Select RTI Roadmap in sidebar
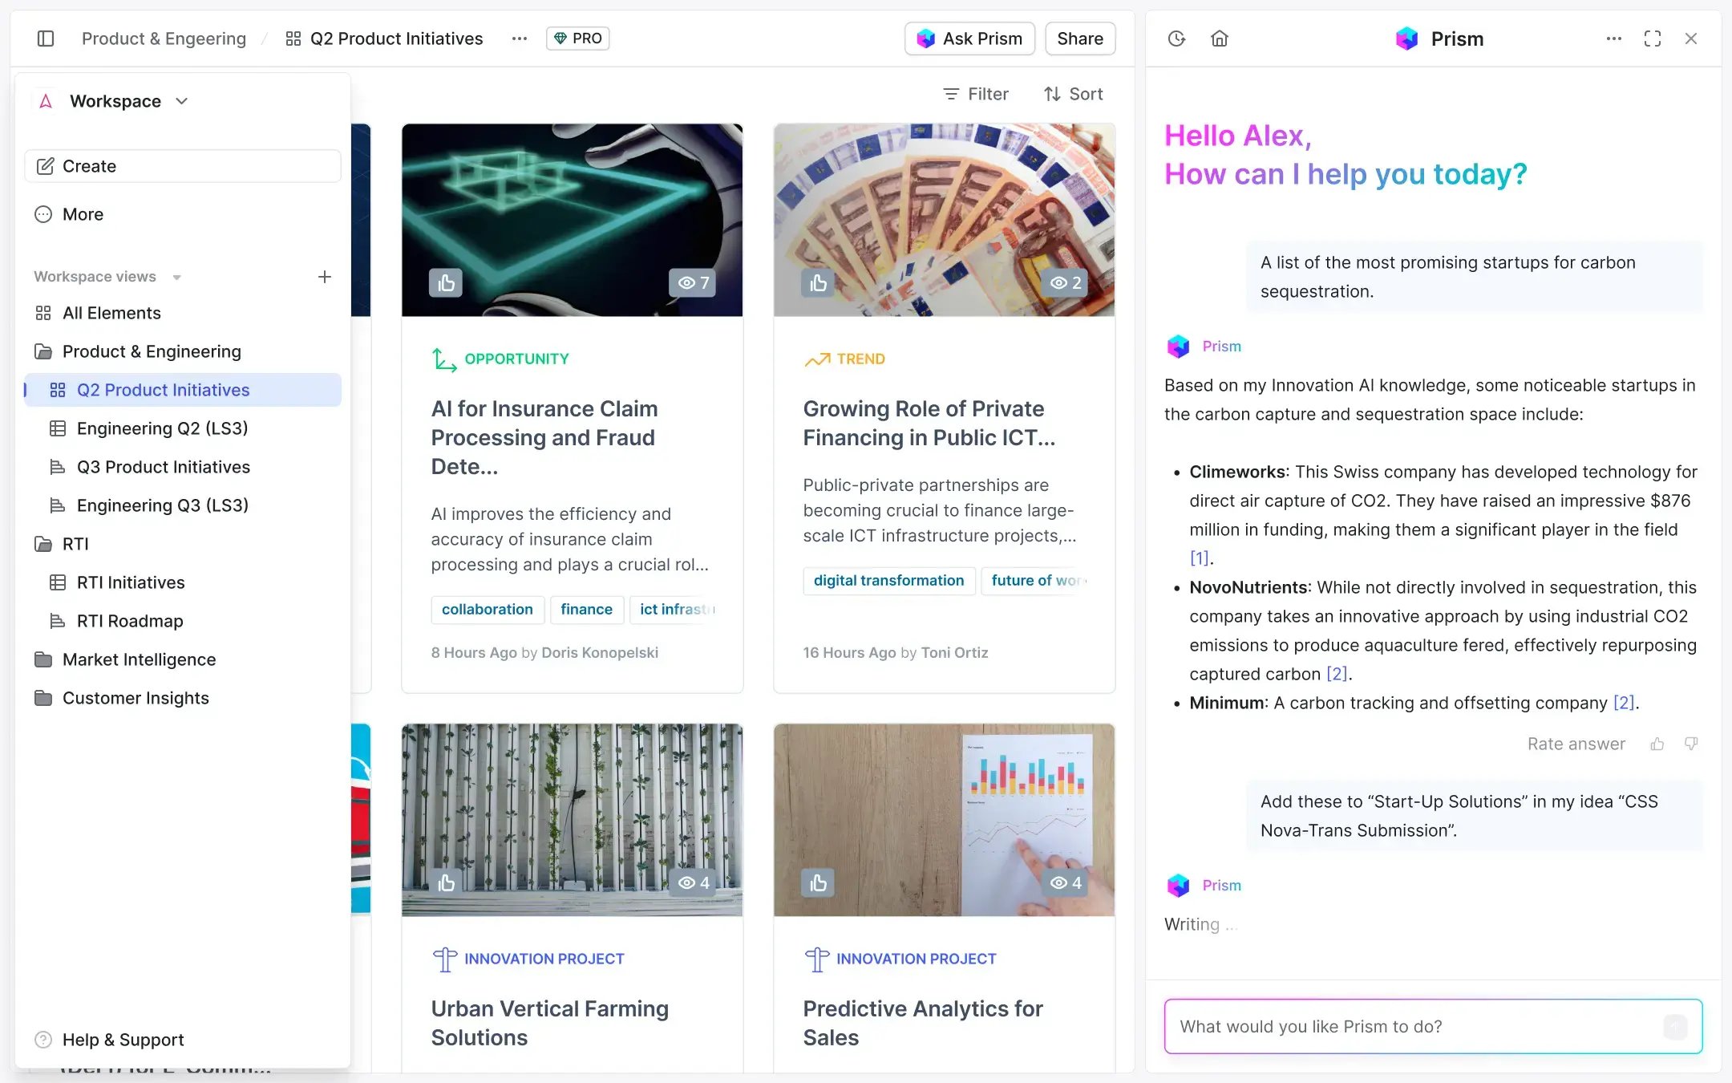1732x1083 pixels. tap(130, 621)
